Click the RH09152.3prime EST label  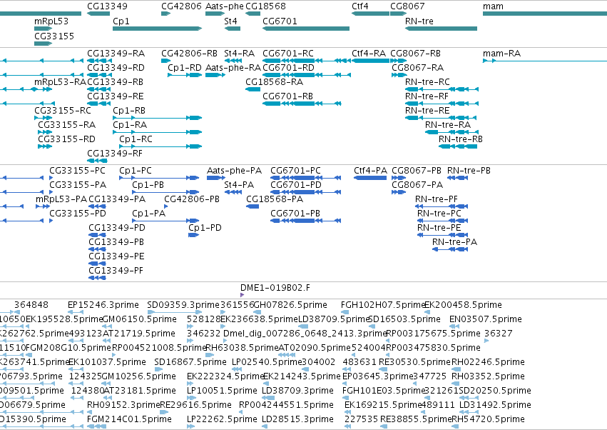click(x=123, y=405)
